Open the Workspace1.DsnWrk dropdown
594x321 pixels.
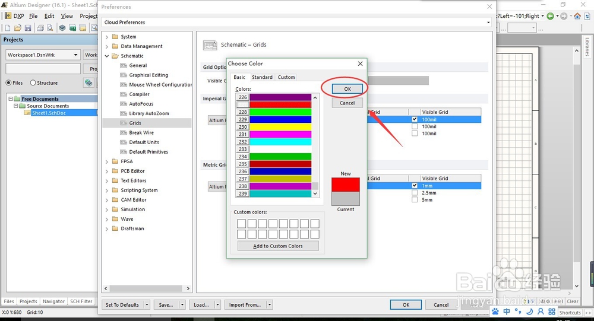coord(76,55)
